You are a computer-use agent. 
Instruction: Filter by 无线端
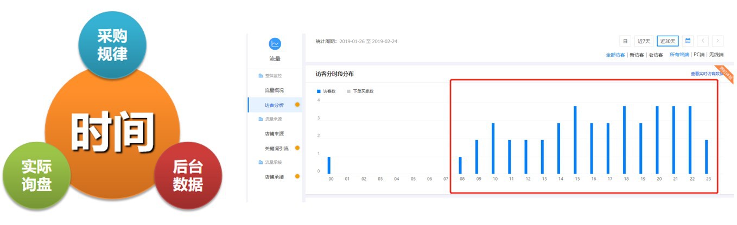716,55
